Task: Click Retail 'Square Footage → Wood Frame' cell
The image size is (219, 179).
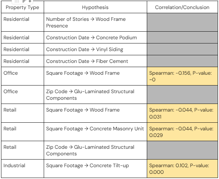Action: [x=95, y=110]
